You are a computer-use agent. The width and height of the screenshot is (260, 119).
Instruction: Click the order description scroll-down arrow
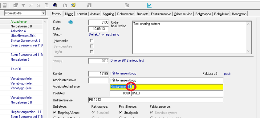pos(248,51)
